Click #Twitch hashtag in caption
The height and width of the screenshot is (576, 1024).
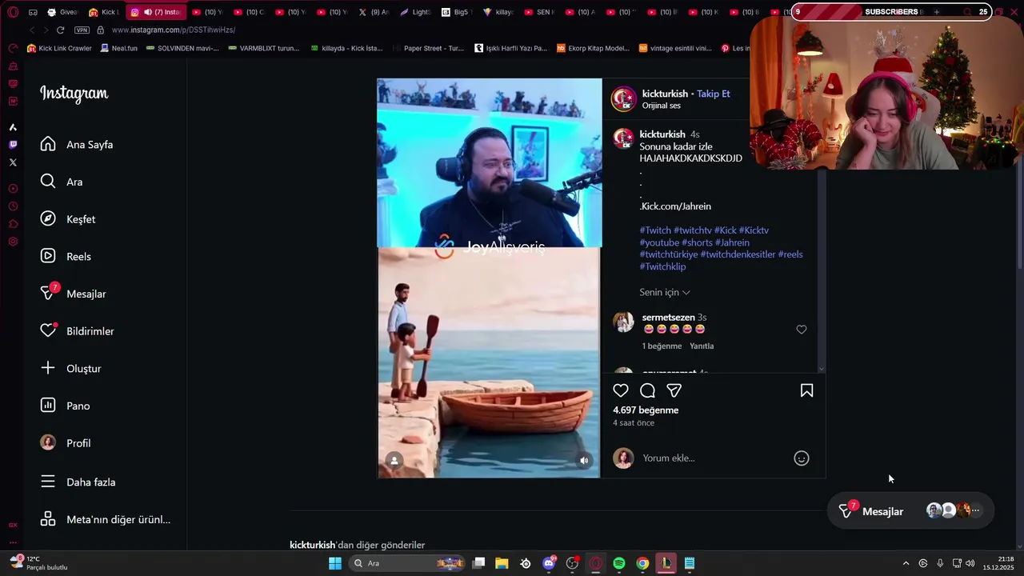point(655,230)
